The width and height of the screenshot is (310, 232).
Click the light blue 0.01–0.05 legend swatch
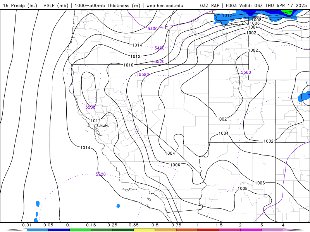point(38,230)
